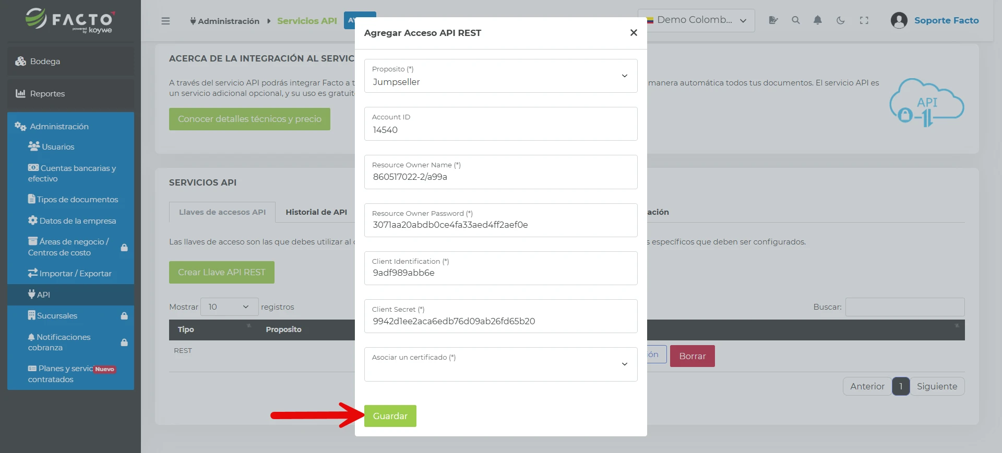
Task: Switch to Llaves de accesos API tab
Action: point(222,212)
